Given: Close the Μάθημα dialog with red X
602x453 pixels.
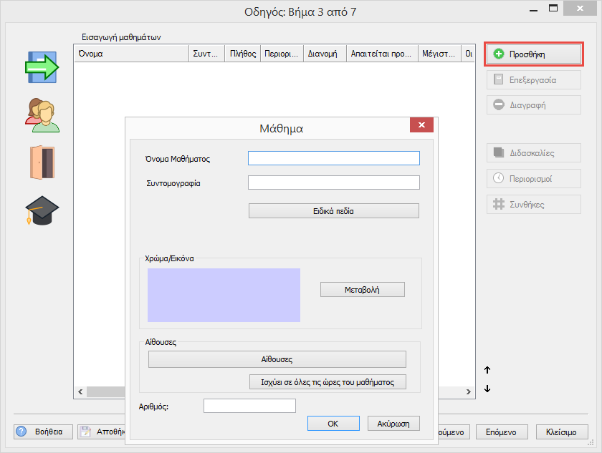Looking at the screenshot, I should (421, 125).
